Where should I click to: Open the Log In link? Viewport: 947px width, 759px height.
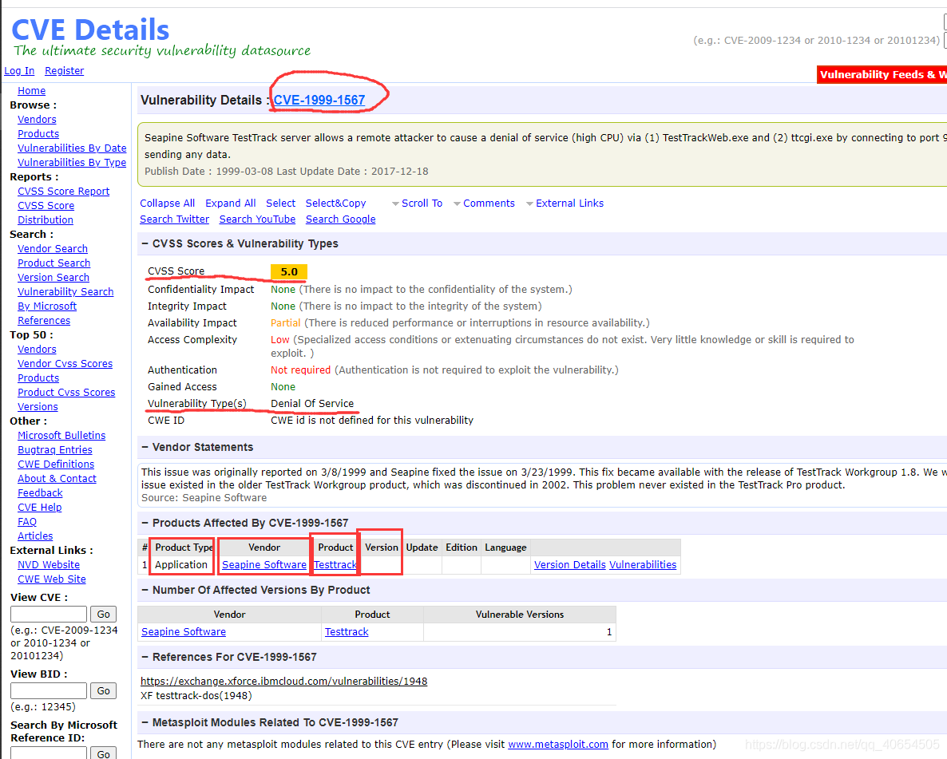[19, 71]
